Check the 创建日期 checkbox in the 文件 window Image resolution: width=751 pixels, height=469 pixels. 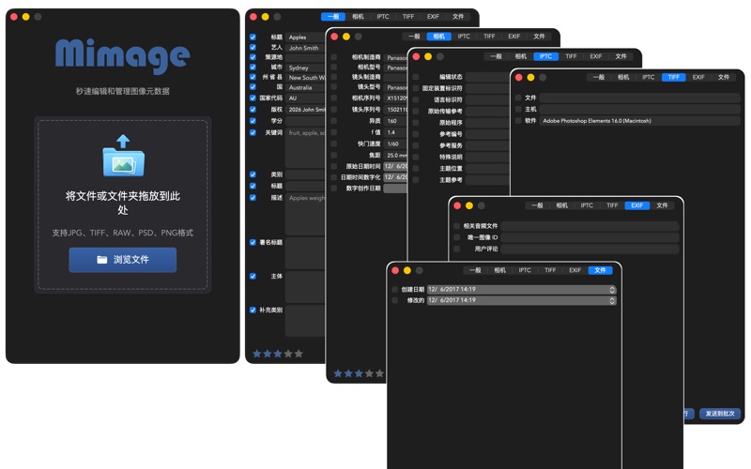pyautogui.click(x=394, y=290)
